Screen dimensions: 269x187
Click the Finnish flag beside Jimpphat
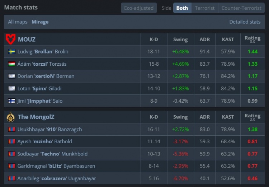[11, 101]
